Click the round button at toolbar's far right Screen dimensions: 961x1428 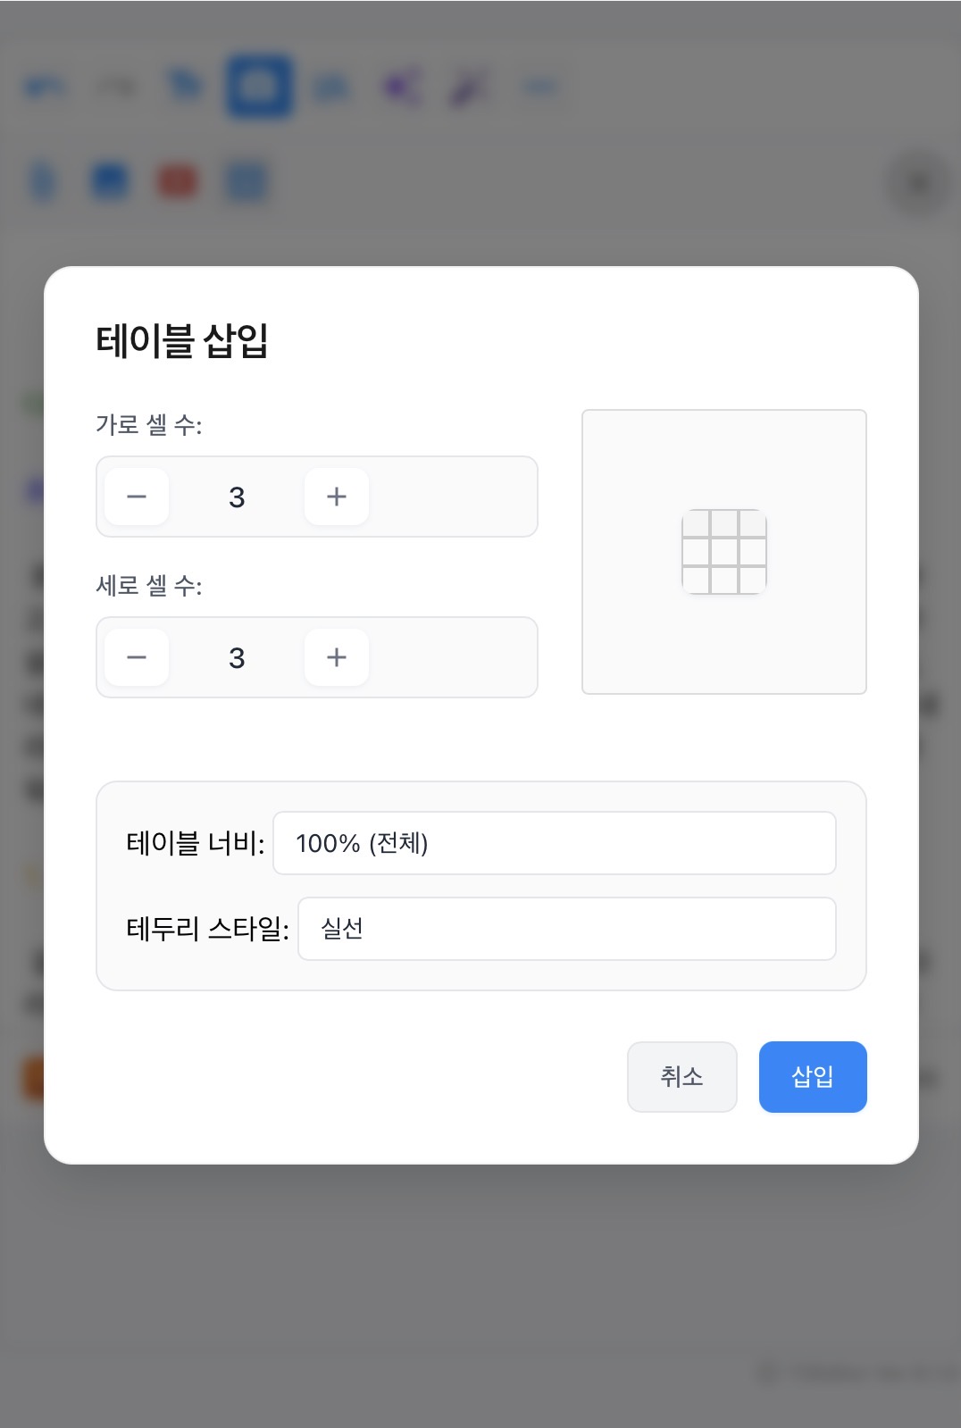(918, 184)
